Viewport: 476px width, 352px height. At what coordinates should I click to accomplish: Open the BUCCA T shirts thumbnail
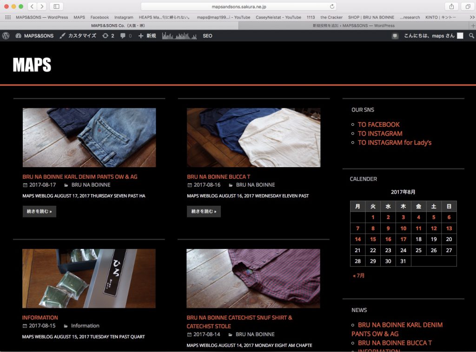253,137
